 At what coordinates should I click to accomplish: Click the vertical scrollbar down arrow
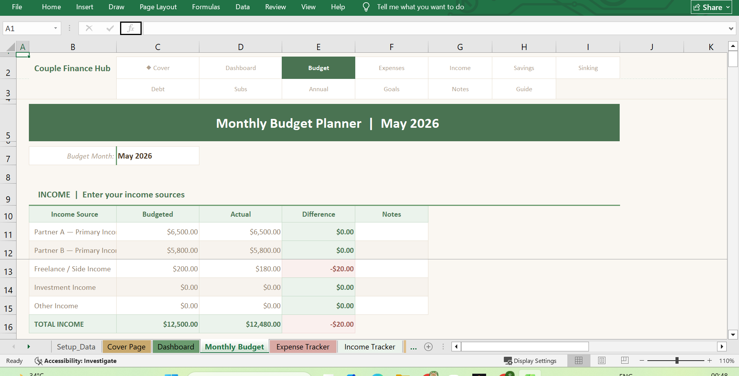733,334
